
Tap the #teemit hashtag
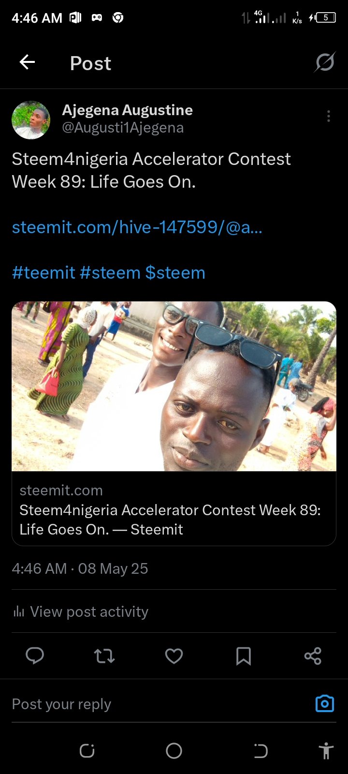click(x=43, y=273)
